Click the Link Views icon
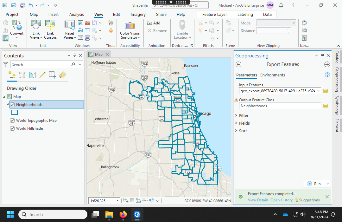The image size is (342, 222). click(x=36, y=25)
